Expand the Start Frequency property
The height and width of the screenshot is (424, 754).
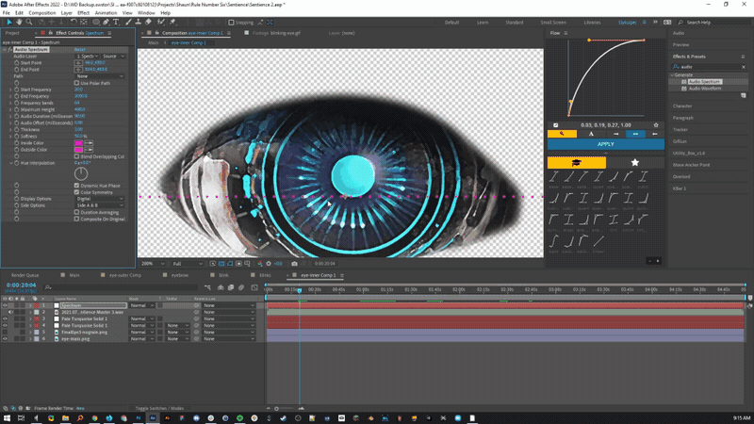point(10,90)
